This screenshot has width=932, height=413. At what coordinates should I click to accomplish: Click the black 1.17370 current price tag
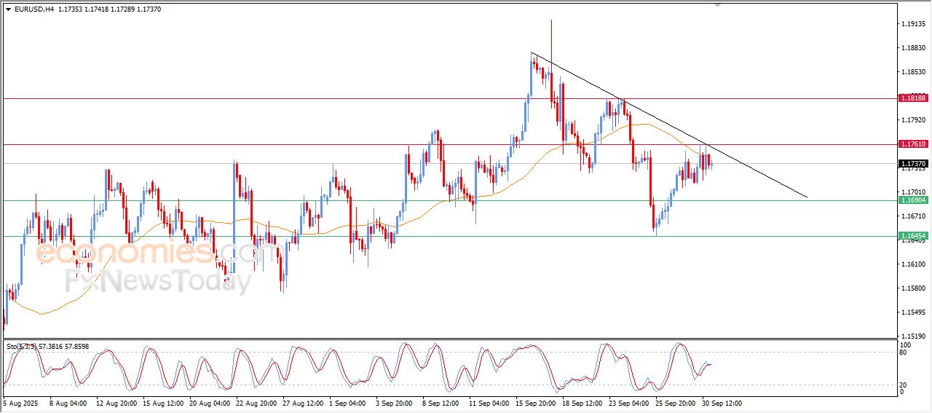[x=912, y=164]
